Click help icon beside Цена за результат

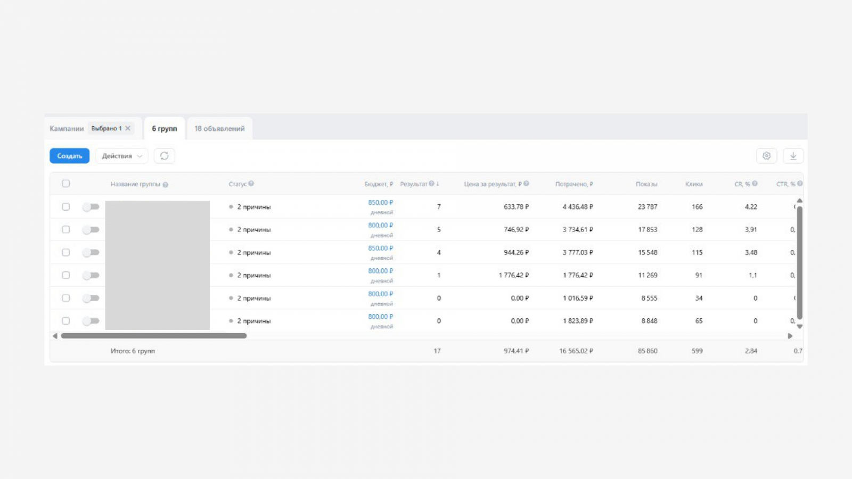tap(526, 184)
